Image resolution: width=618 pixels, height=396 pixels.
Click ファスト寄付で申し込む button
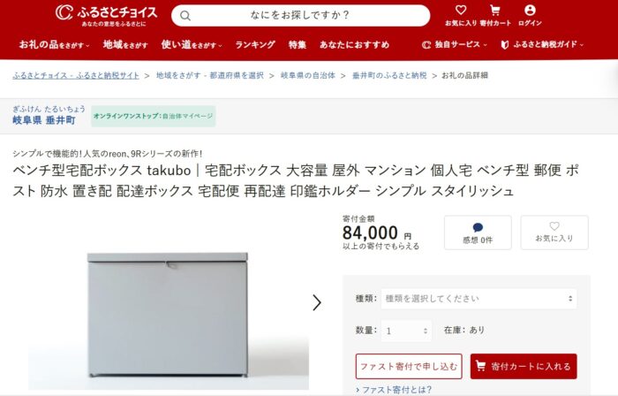tap(409, 367)
